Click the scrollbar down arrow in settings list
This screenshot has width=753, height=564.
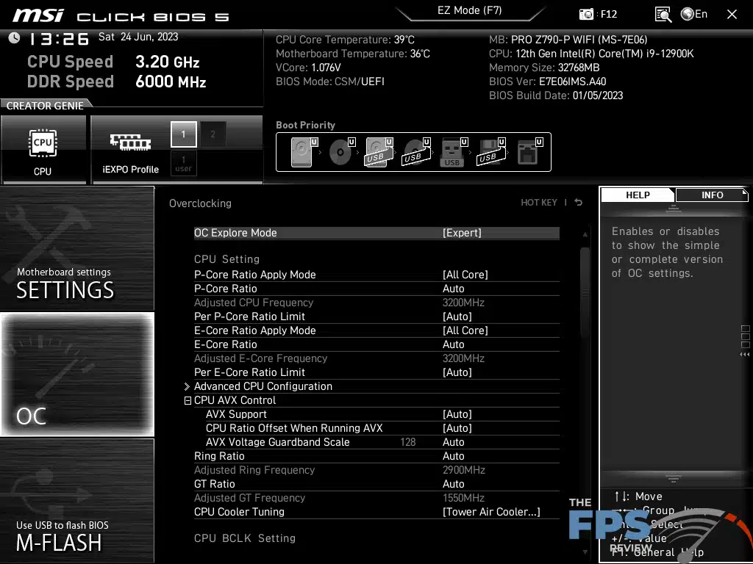[585, 552]
